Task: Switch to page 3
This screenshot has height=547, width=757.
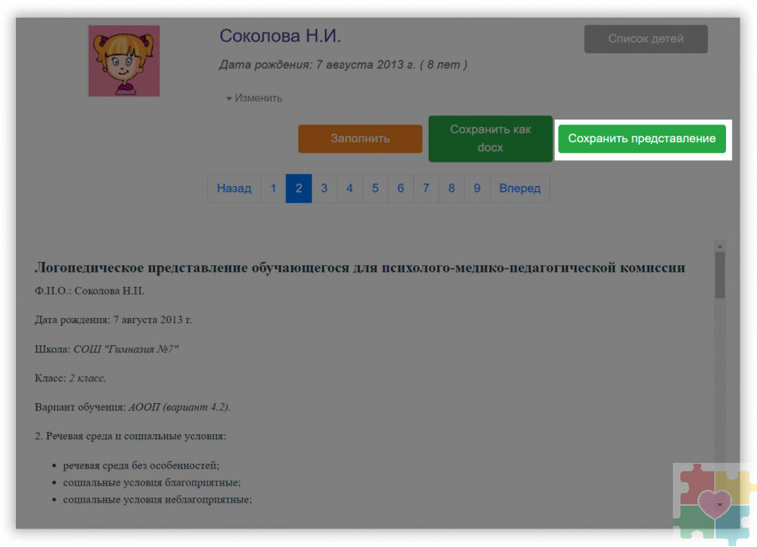Action: tap(324, 189)
